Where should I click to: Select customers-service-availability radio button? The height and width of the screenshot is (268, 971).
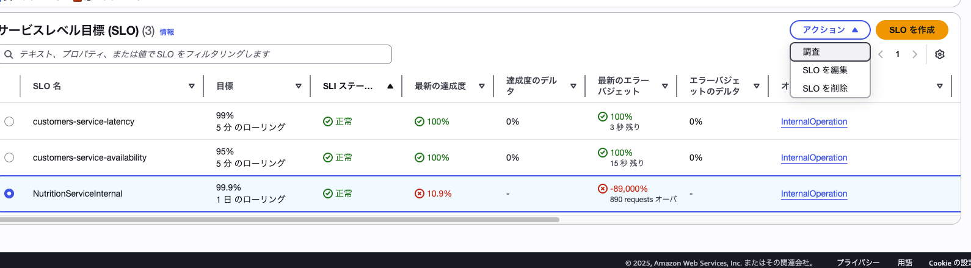[9, 158]
